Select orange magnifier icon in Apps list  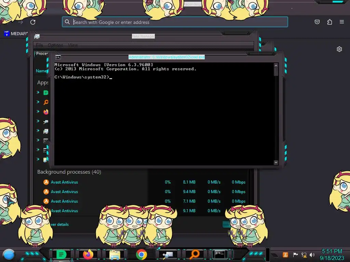(46, 102)
